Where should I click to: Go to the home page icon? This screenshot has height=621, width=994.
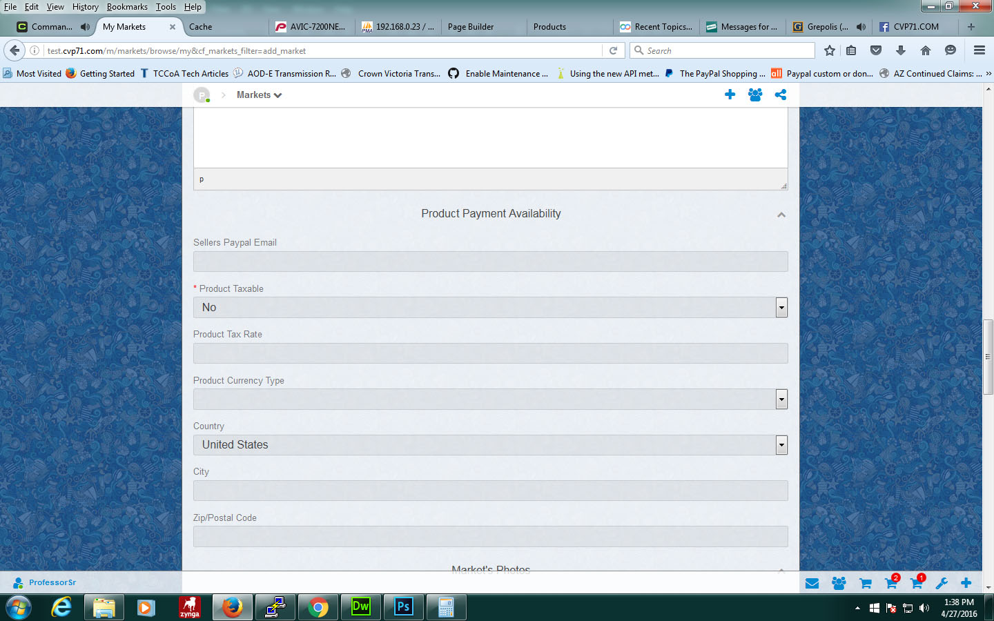coord(926,50)
